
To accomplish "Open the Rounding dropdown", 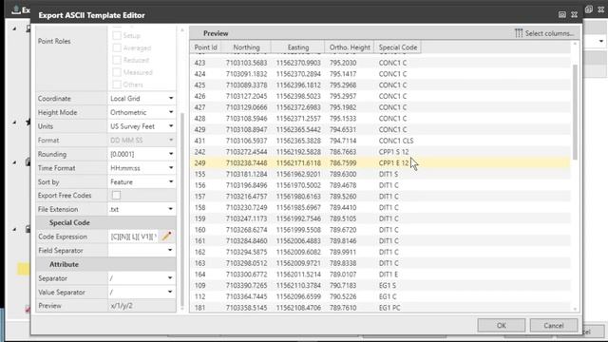I will pyautogui.click(x=142, y=154).
